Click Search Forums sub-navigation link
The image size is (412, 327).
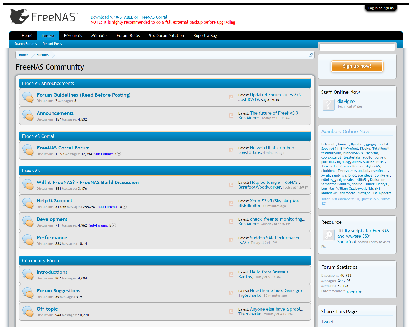click(26, 44)
